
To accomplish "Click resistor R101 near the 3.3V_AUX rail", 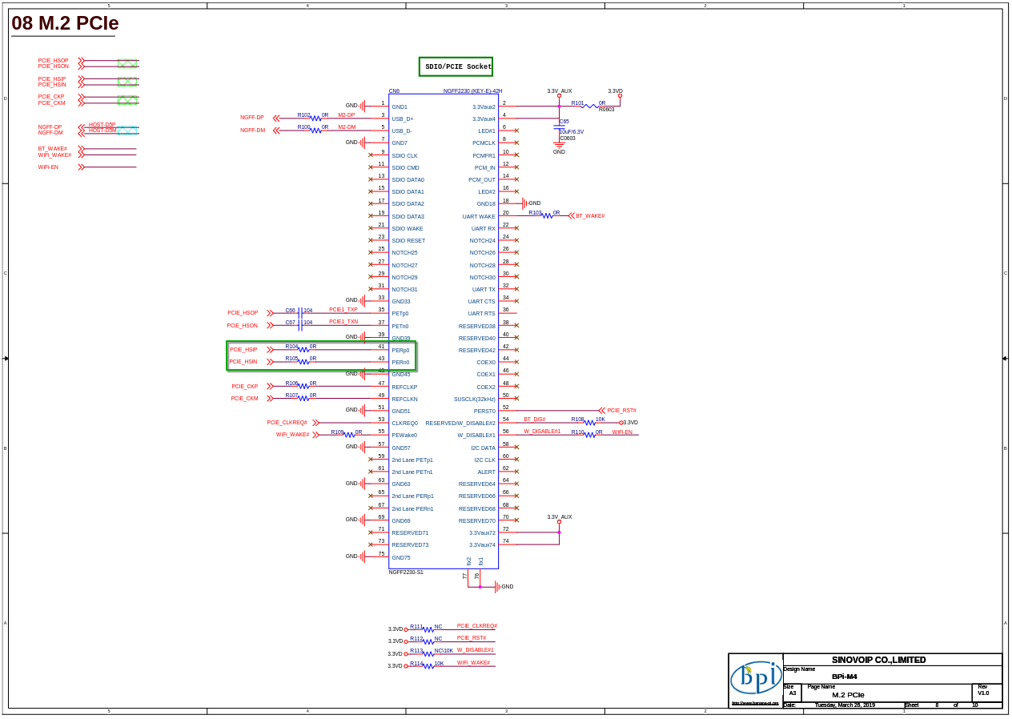I will click(588, 104).
